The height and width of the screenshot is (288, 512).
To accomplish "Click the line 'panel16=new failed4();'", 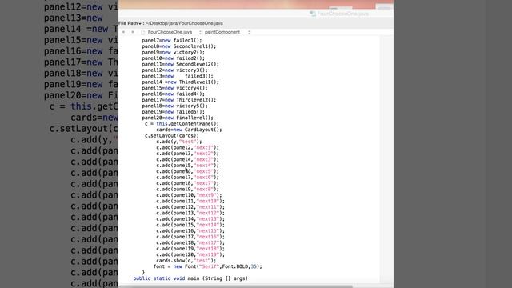I will (173, 94).
